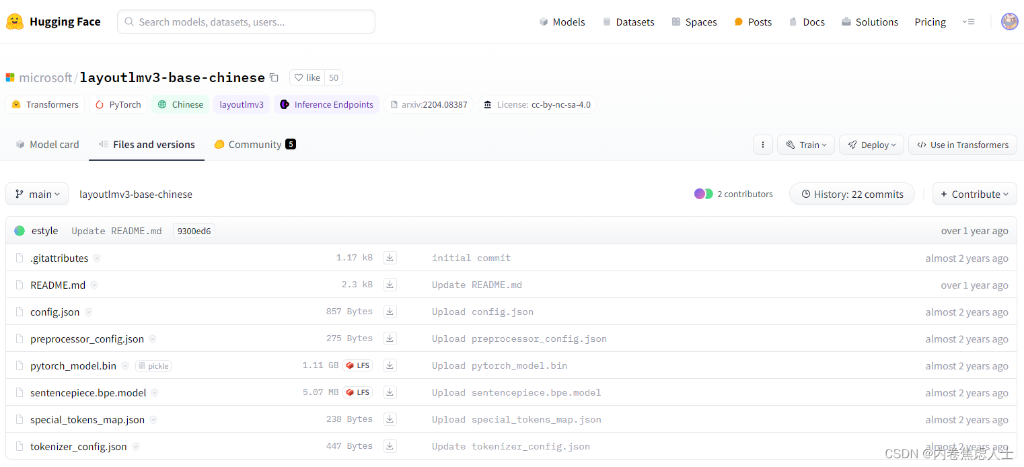Download special_tokens_map.json with its download icon
The image size is (1024, 467).
tap(390, 419)
